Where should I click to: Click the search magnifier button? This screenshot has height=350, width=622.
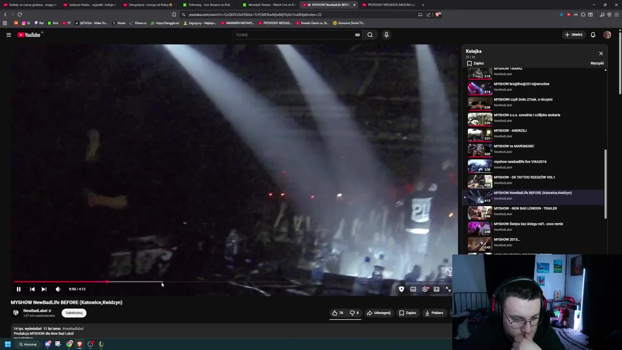tap(370, 35)
